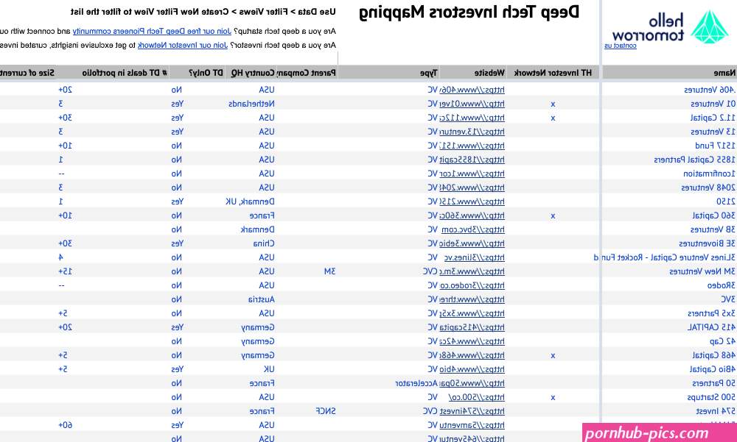This screenshot has height=442, width=737.
Task: Open the 3bvc.com website link
Action: tap(473, 229)
